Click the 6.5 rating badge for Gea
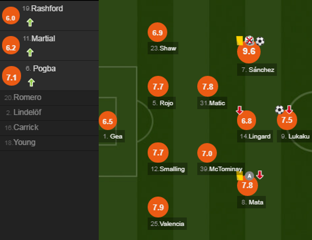Image resolution: width=312 pixels, height=240 pixels. click(108, 121)
